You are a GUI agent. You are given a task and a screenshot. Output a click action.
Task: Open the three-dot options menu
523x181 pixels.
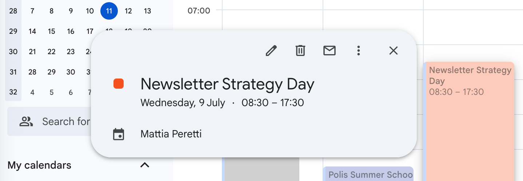tap(359, 51)
